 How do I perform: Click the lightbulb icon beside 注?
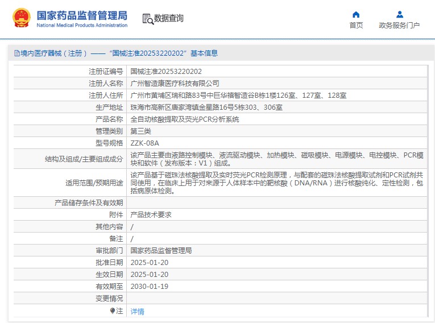[113, 311]
